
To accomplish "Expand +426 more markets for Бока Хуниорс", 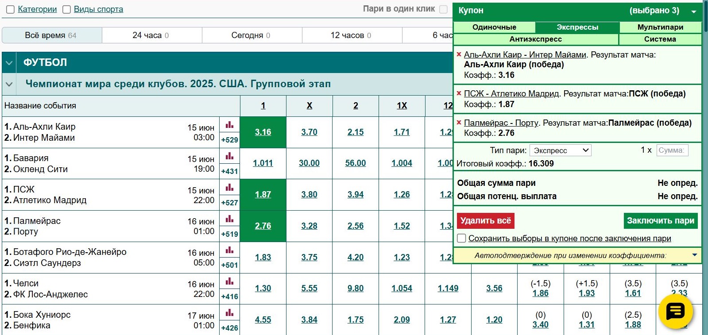I will click(x=229, y=328).
